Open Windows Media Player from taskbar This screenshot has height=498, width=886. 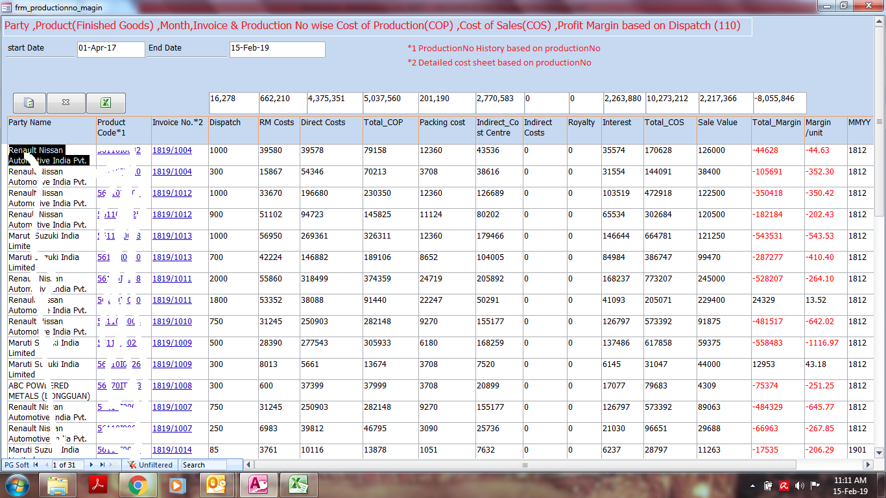click(x=177, y=485)
